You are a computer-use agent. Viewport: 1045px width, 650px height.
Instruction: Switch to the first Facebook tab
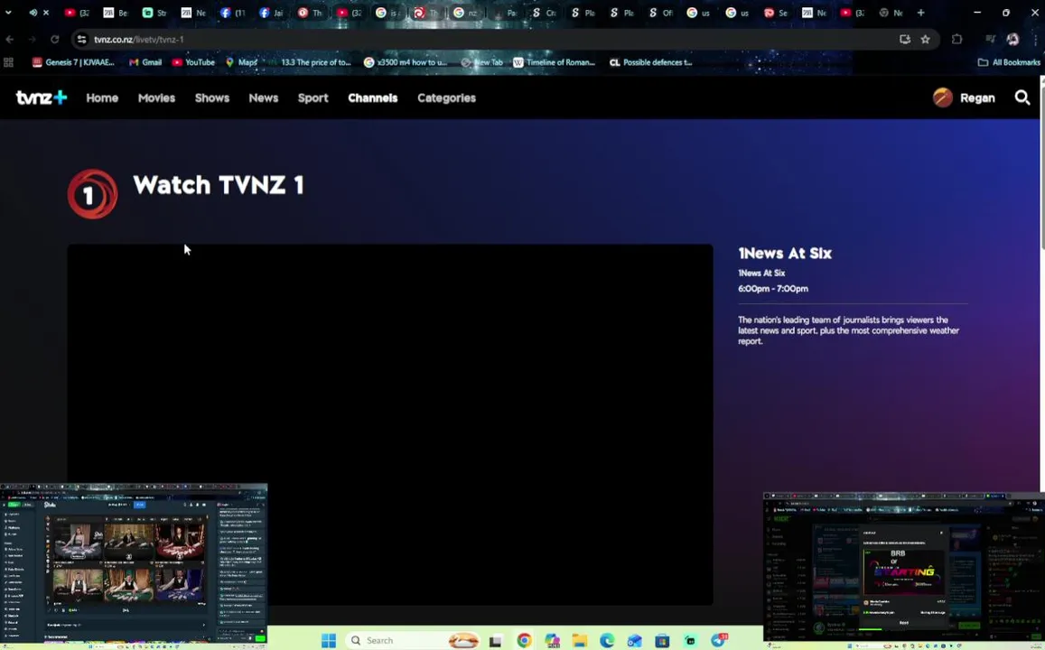pyautogui.click(x=233, y=12)
